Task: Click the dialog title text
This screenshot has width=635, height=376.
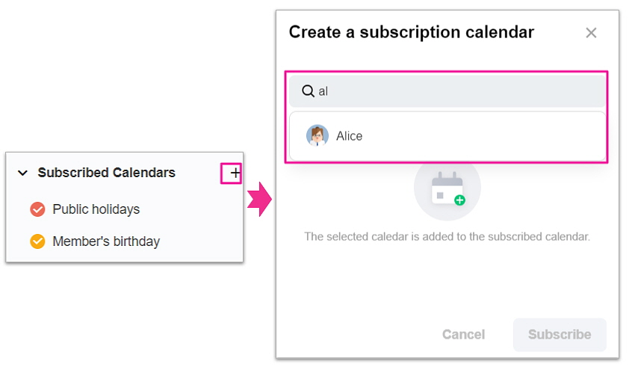Action: pos(411,32)
